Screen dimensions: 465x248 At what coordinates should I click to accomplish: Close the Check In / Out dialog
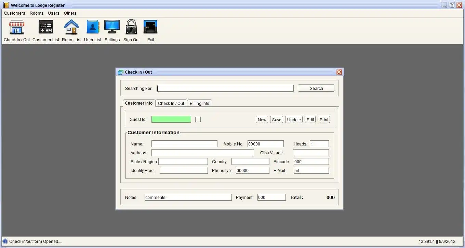pyautogui.click(x=339, y=72)
